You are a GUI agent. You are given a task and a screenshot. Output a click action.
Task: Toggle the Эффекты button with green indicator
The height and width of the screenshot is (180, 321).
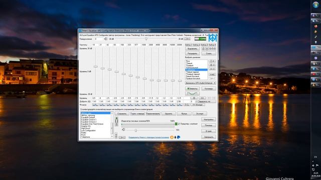click(192, 88)
